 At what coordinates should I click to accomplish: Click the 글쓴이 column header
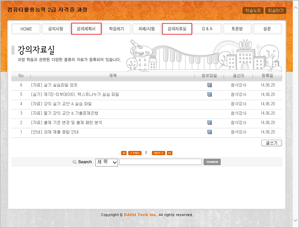click(x=238, y=76)
